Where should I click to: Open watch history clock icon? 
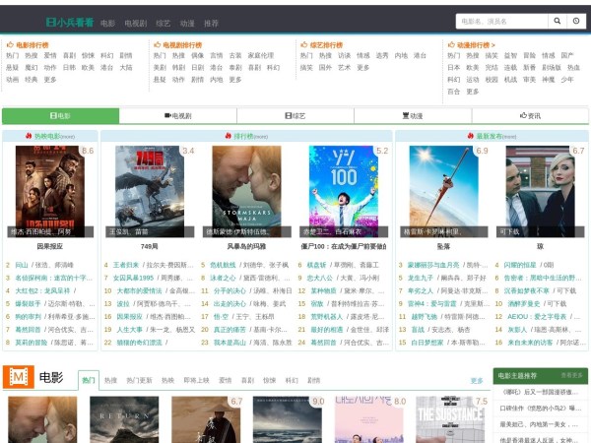(576, 21)
